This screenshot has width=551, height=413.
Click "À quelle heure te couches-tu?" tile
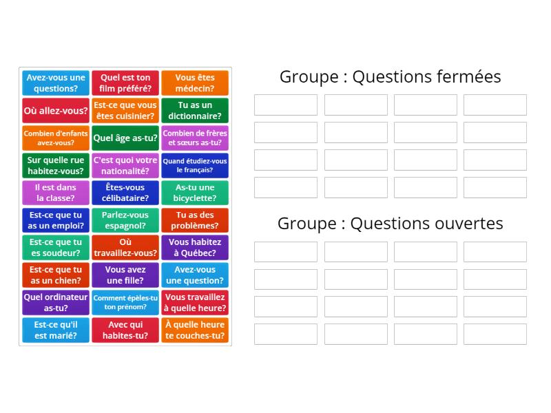[194, 329]
